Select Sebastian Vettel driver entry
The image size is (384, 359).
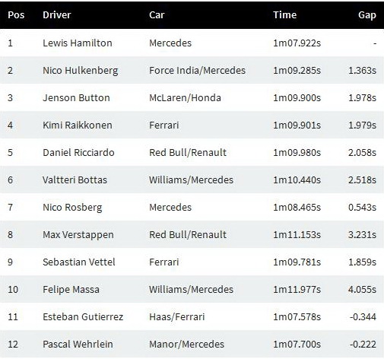(x=79, y=262)
